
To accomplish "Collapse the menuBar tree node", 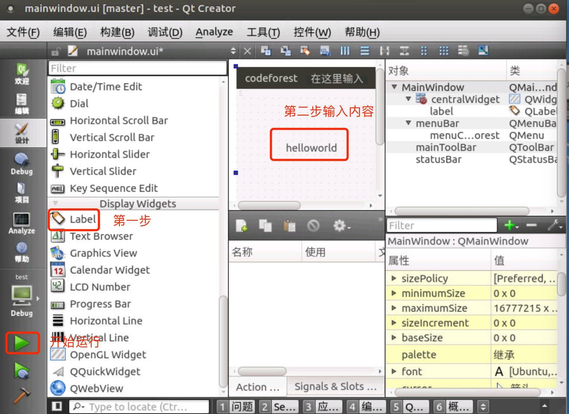I will coord(408,123).
